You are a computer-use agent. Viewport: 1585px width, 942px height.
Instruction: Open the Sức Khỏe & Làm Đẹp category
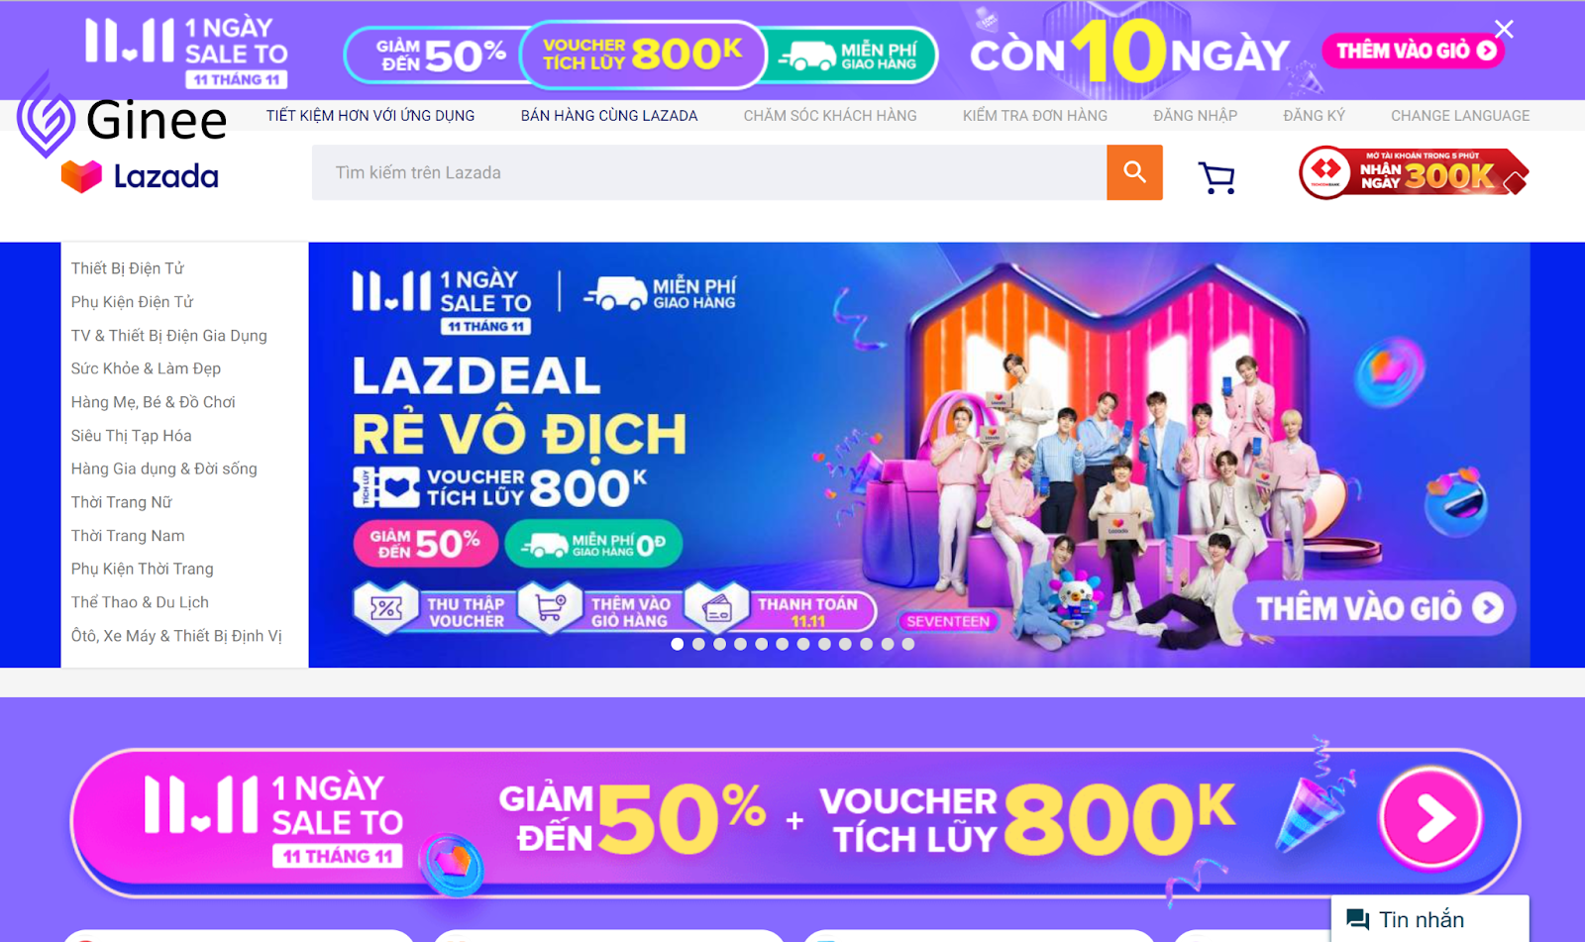click(x=146, y=368)
